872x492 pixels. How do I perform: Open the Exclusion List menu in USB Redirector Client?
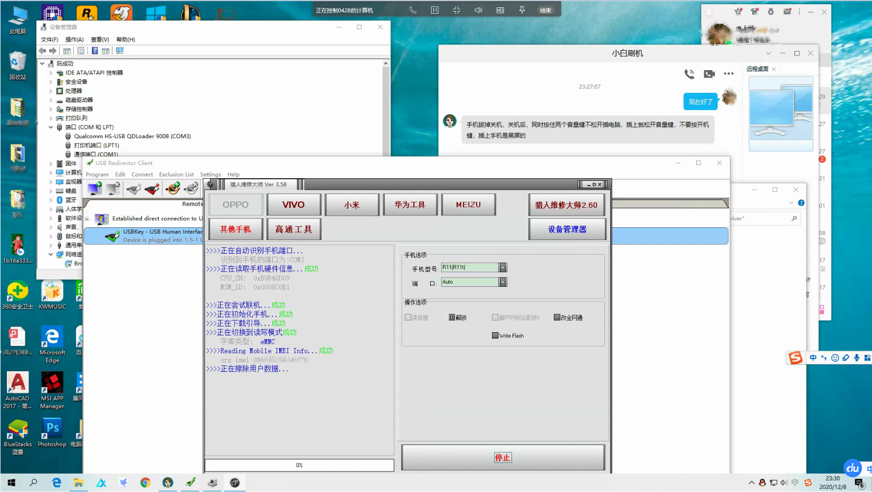point(176,175)
